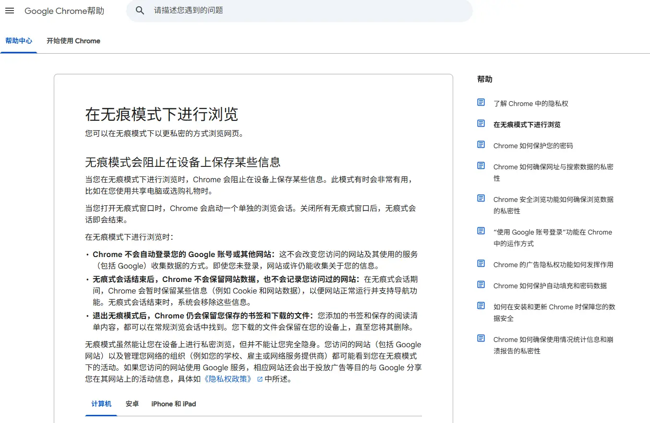Click article icon beside Chrome 如何确保使用情况统计信息和崩溃报告的私密性
Viewport: 650px width, 423px height.
click(x=481, y=338)
